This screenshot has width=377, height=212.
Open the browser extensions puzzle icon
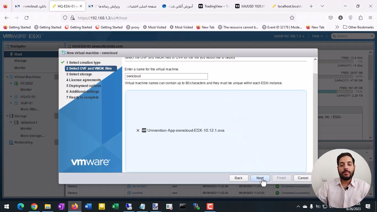(x=360, y=18)
